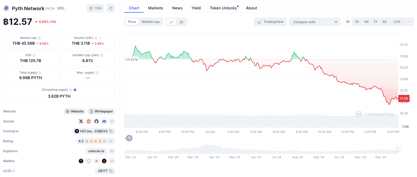Click the 12.58 current price label
The width and height of the screenshot is (417, 177).
[404, 98]
